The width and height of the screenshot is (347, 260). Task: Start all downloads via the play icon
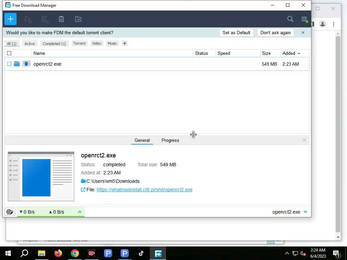click(x=28, y=19)
